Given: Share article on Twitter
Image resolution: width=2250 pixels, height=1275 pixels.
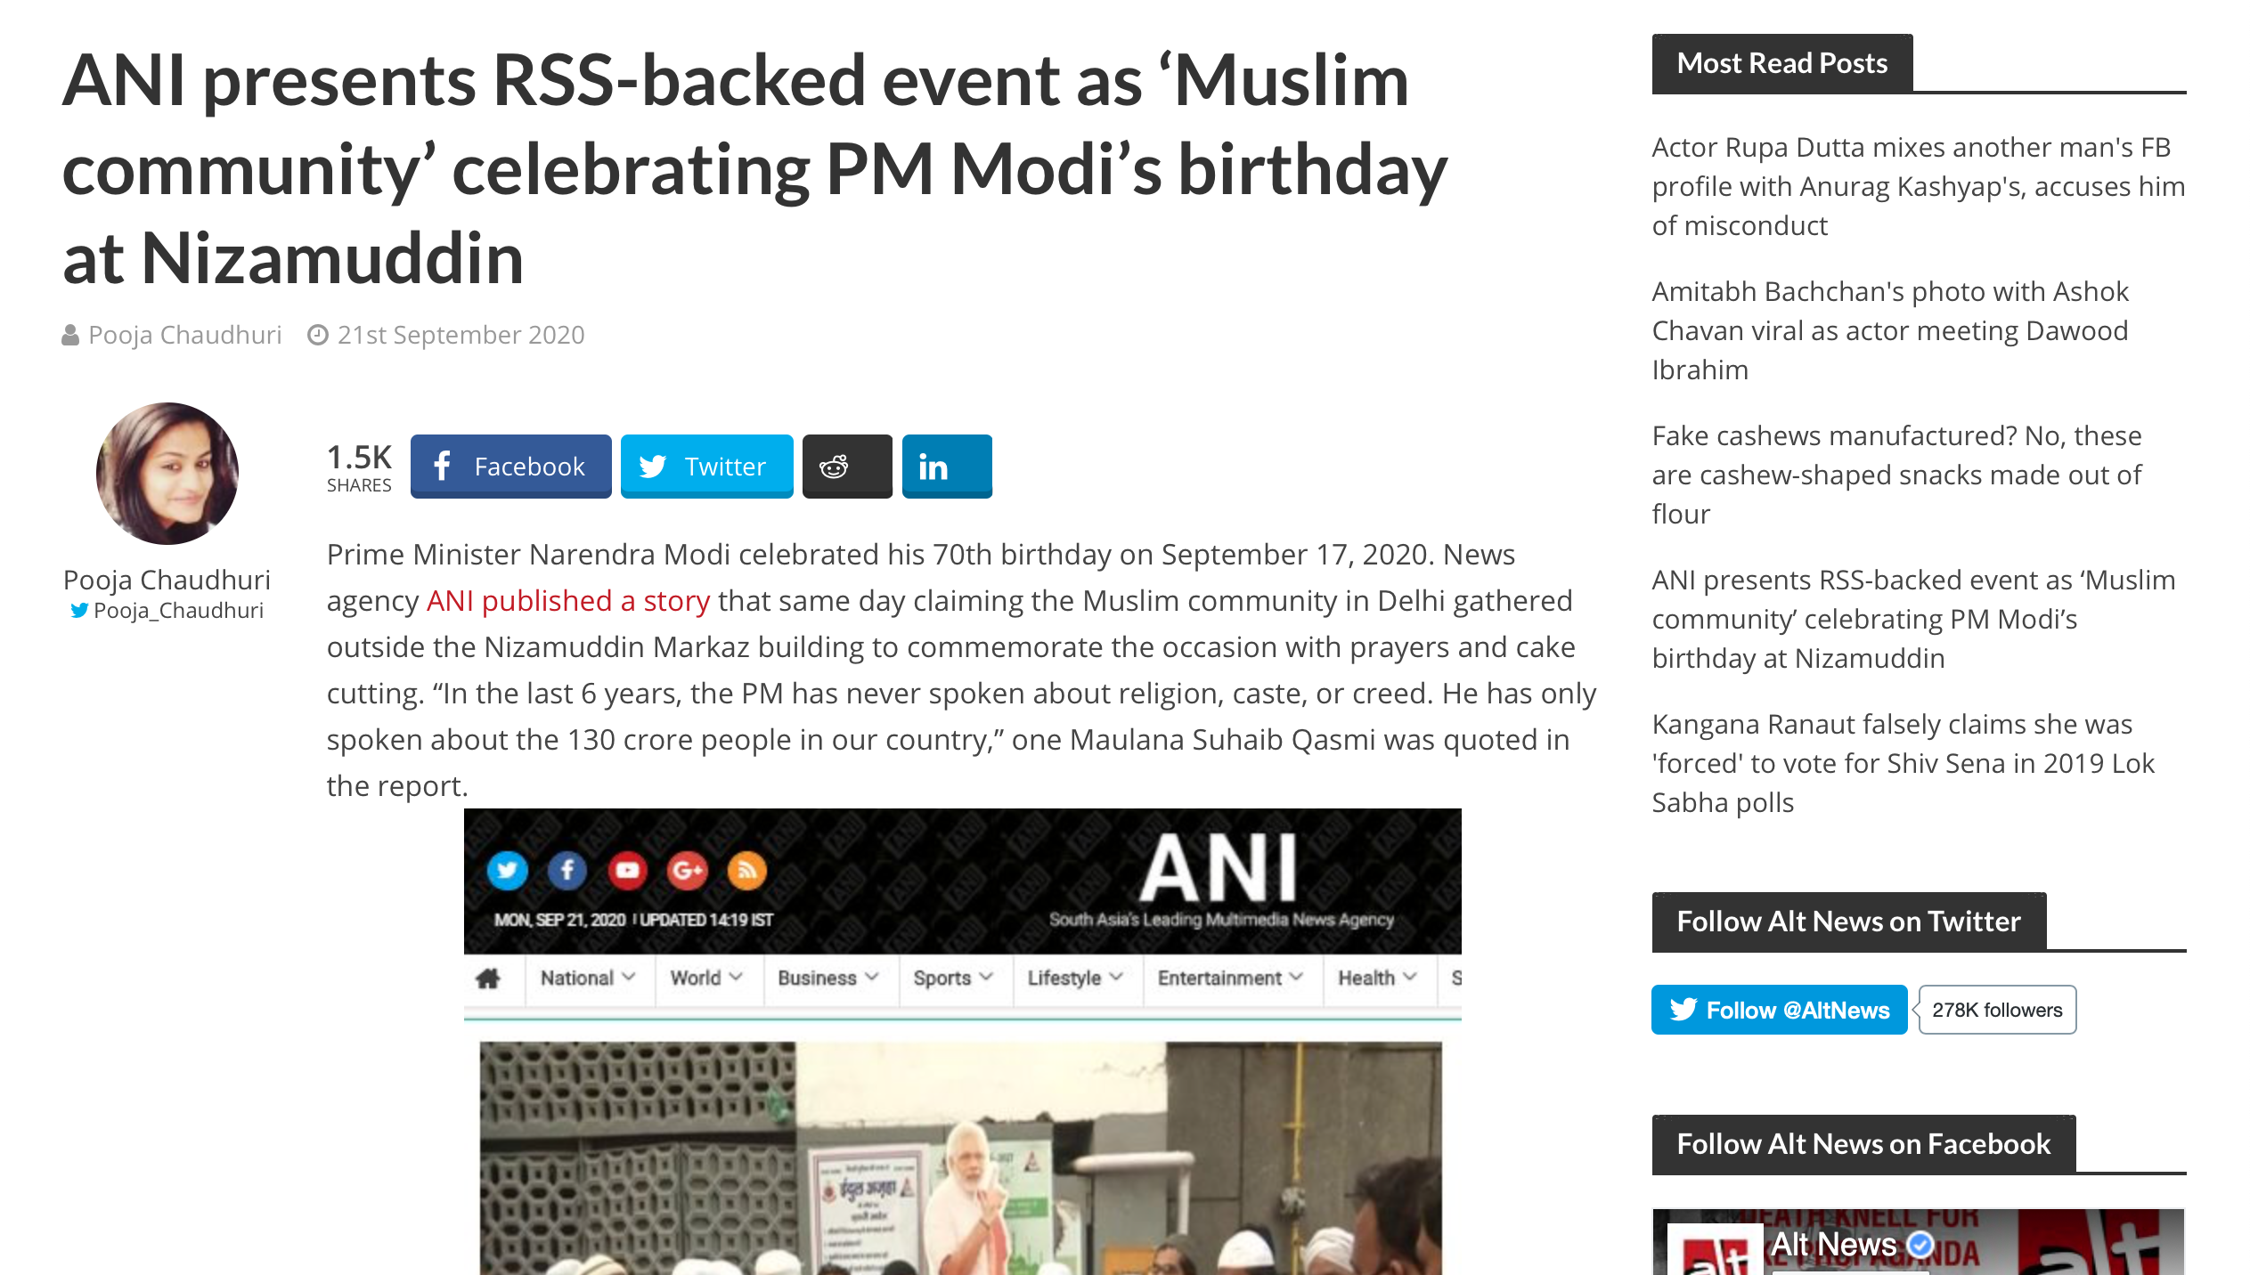Looking at the screenshot, I should coord(706,466).
